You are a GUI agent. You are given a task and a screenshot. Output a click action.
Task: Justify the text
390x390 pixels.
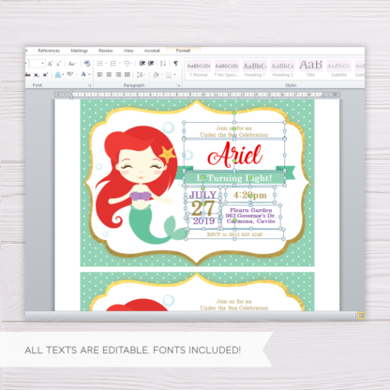pos(127,75)
